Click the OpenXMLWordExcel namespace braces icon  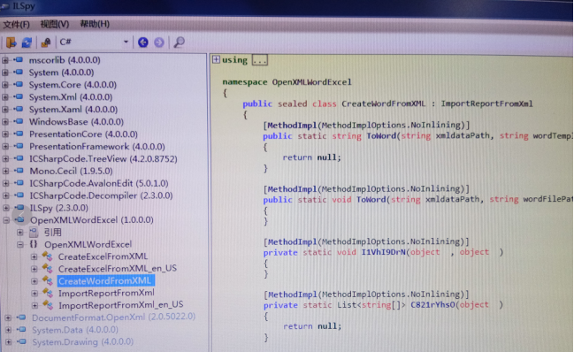click(x=34, y=244)
